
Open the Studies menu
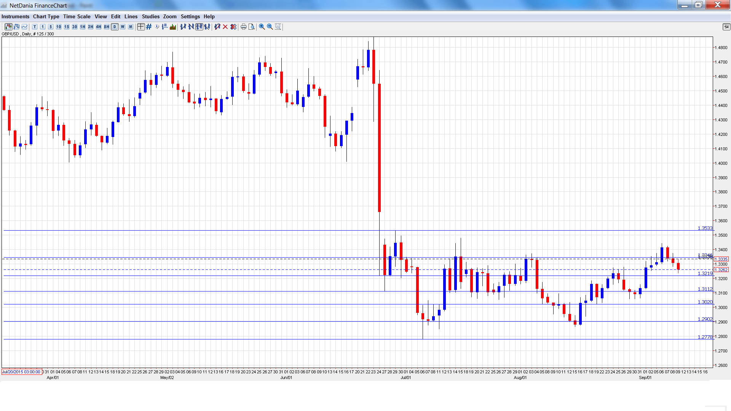(150, 16)
